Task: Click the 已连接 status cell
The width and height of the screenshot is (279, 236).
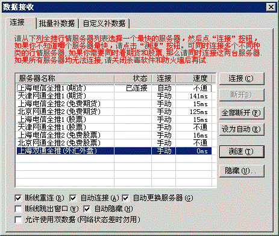Action: pos(137,88)
